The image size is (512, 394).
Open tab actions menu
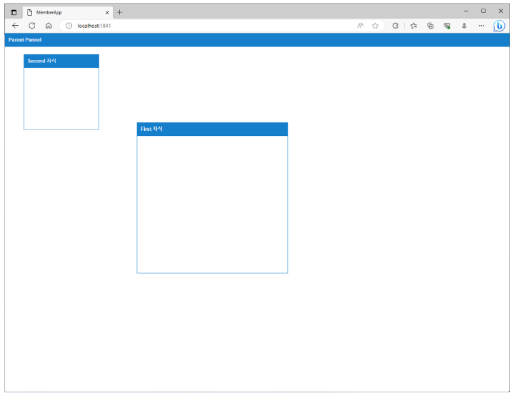(14, 12)
